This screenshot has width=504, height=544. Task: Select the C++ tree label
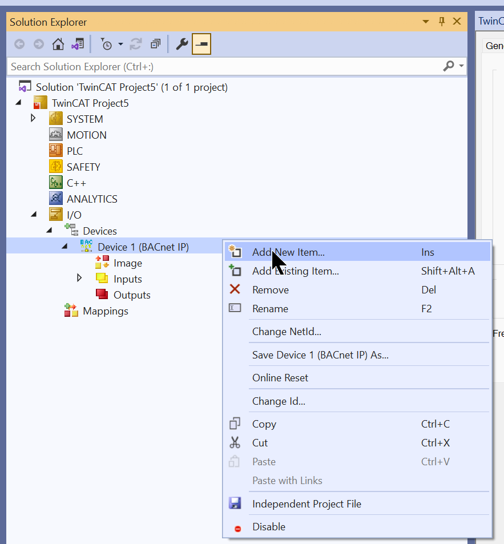76,183
